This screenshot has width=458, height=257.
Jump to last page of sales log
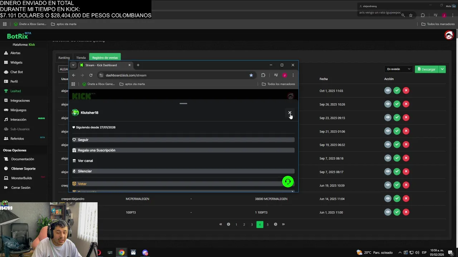283,225
